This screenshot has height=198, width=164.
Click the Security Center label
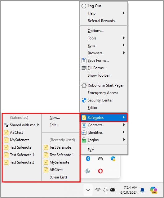click(x=100, y=100)
